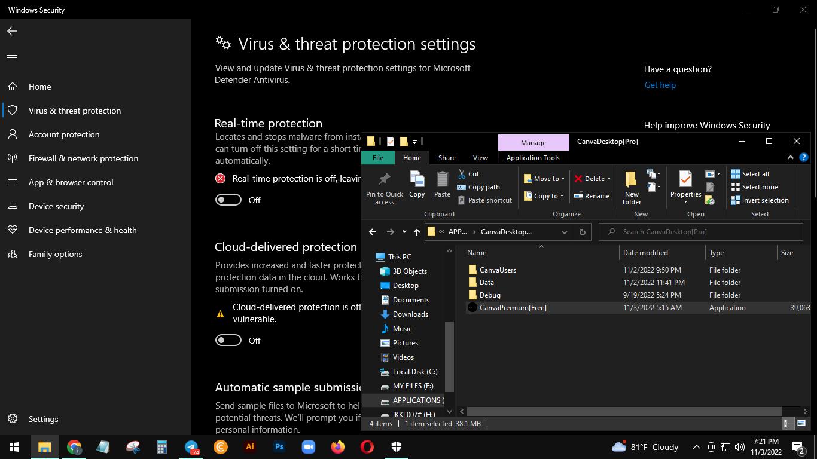Click the Rename button in Organize
The image size is (817, 459).
click(591, 196)
